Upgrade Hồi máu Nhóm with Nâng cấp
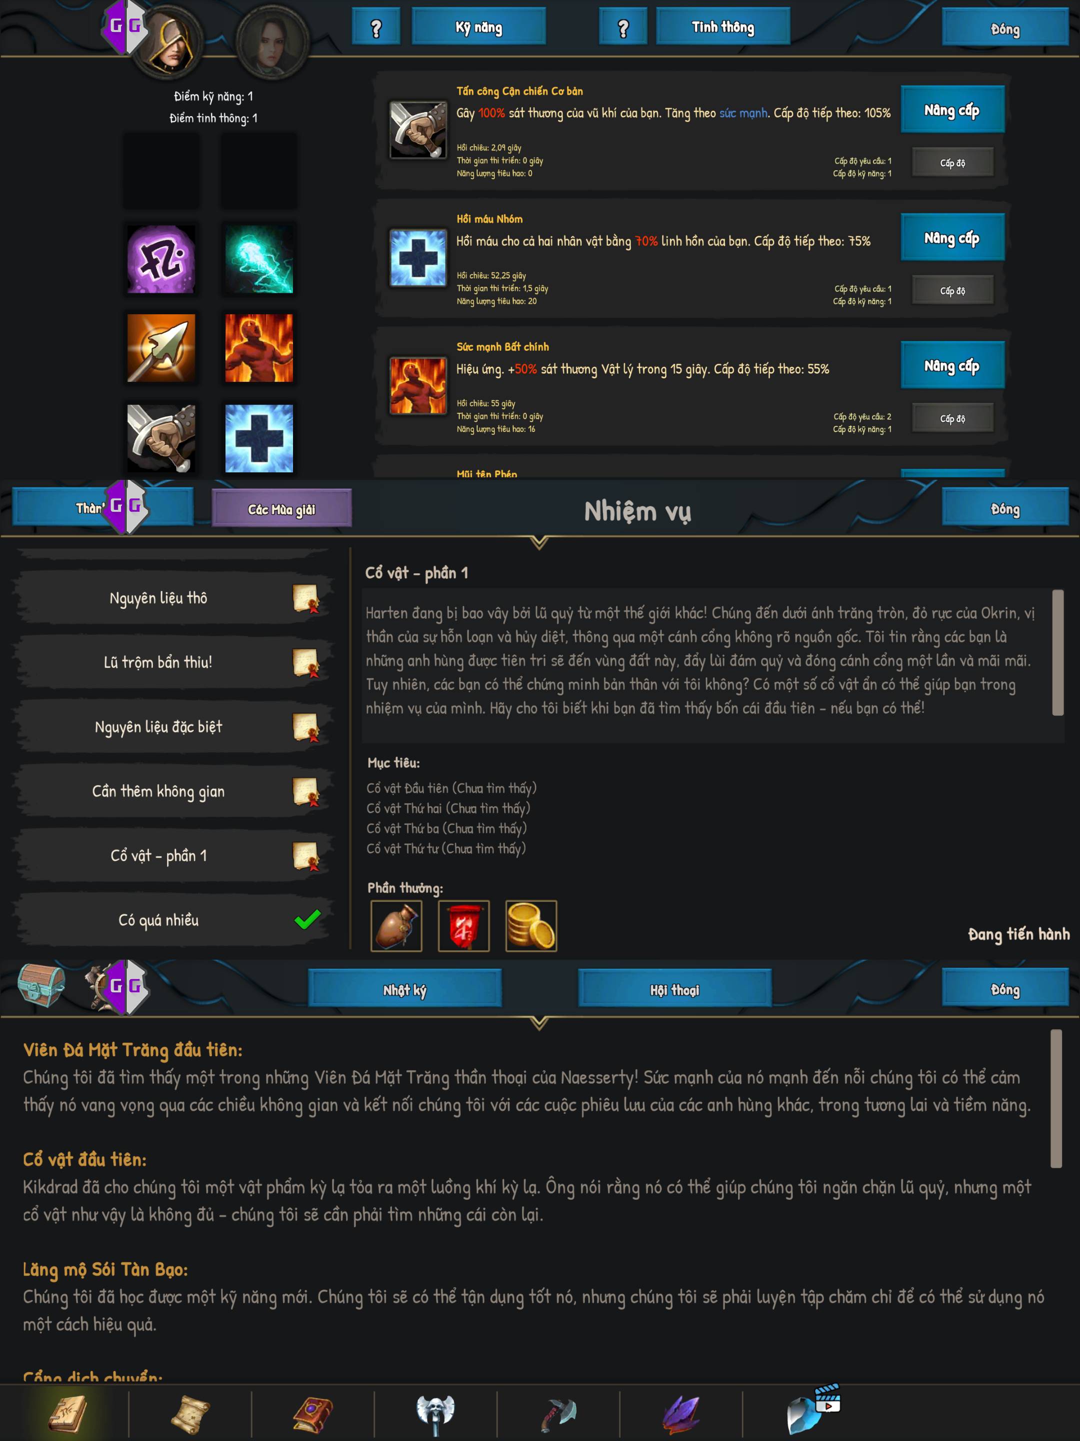The height and width of the screenshot is (1441, 1080). tap(952, 238)
